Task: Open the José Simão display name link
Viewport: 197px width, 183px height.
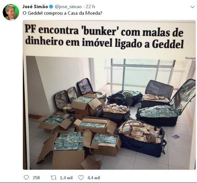Action: tap(35, 6)
